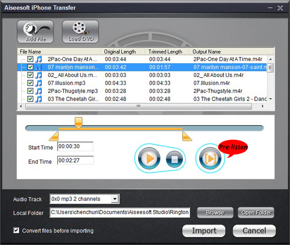290x245 pixels.
Task: Select the 07.Illusion.mp3 file name
Action: pos(67,83)
